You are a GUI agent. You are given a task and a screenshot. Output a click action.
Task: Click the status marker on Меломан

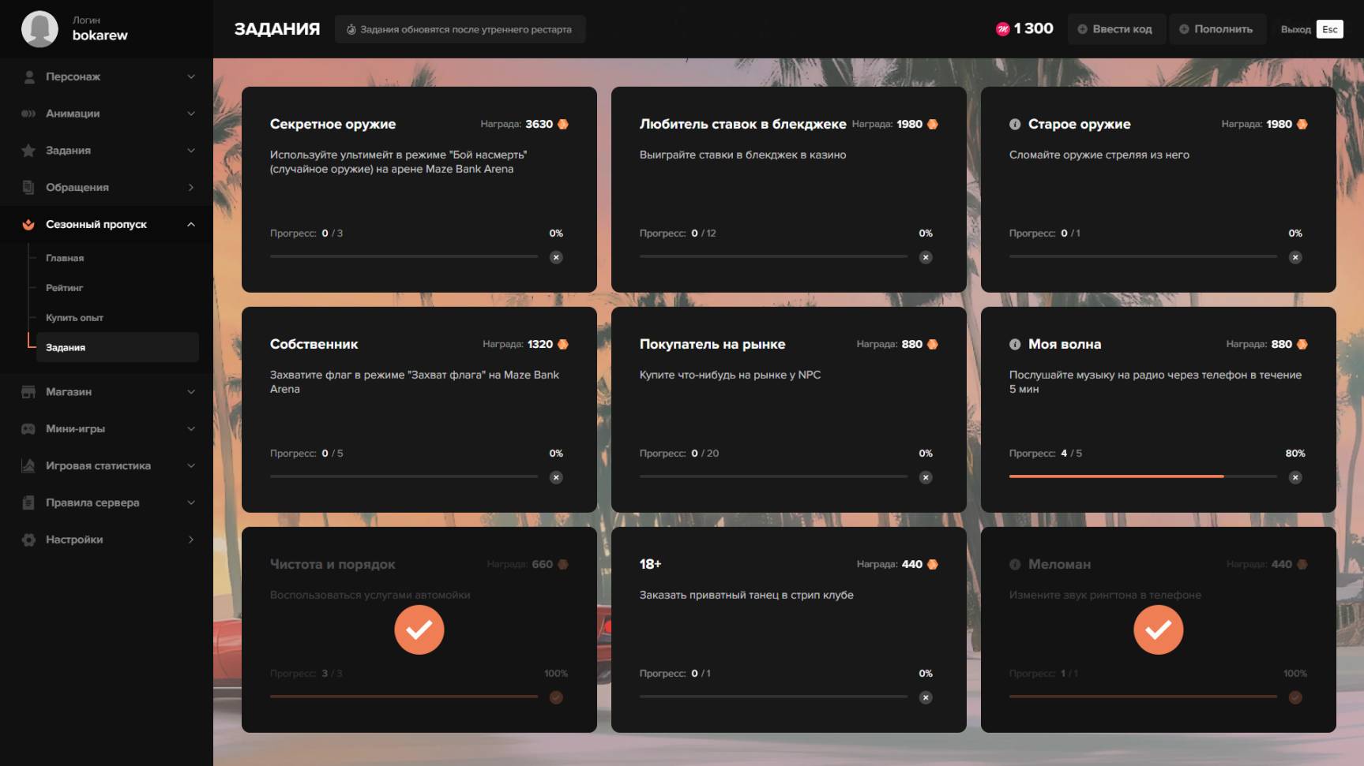1296,697
